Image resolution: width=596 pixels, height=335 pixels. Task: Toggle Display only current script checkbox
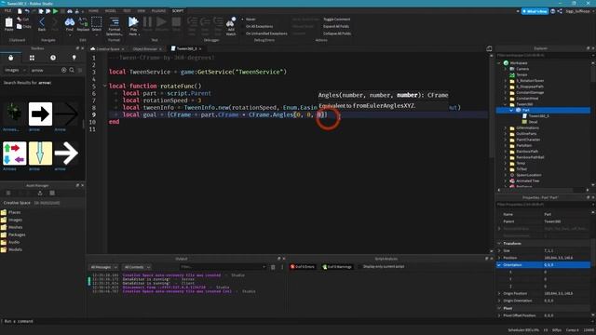point(359,267)
